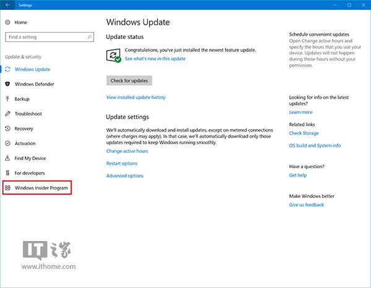The image size is (371, 288).
Task: Click the Change active hours link
Action: [127, 151]
